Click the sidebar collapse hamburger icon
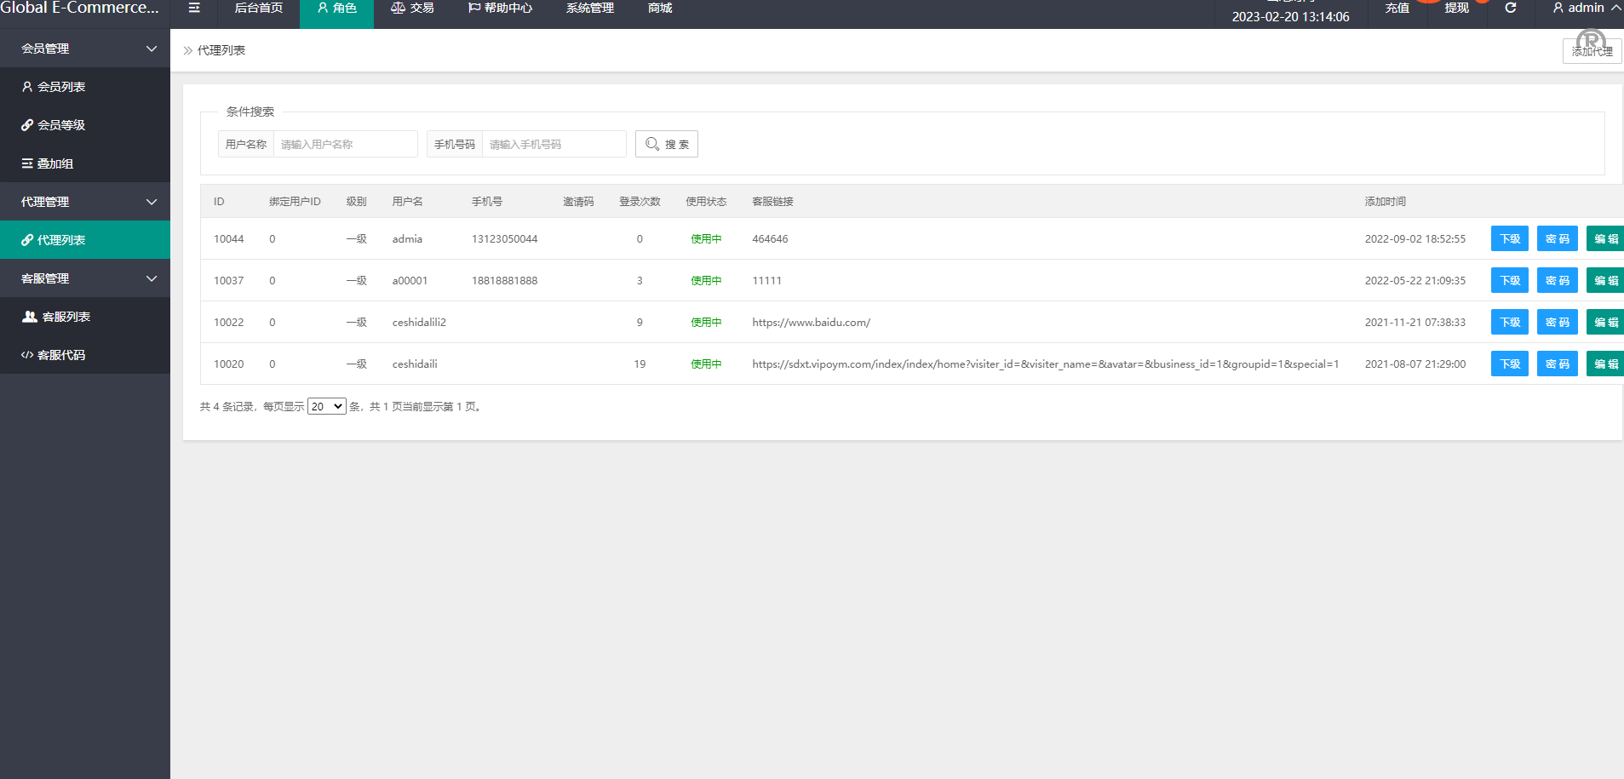This screenshot has height=779, width=1624. (194, 8)
